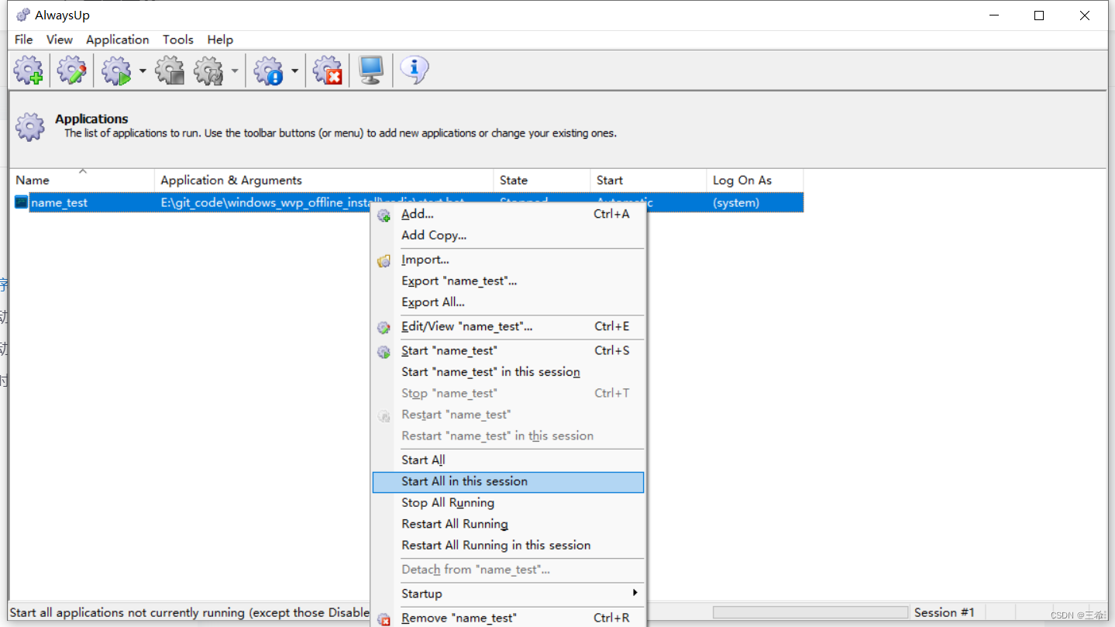The width and height of the screenshot is (1115, 627).
Task: Open the Application menu
Action: pos(117,40)
